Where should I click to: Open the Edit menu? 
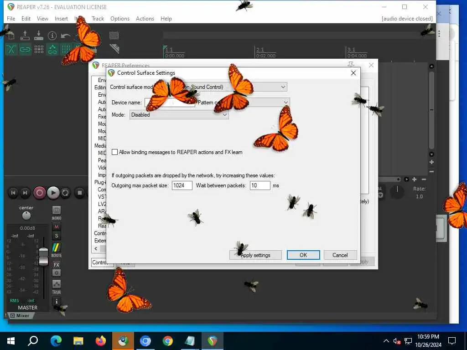click(x=26, y=18)
